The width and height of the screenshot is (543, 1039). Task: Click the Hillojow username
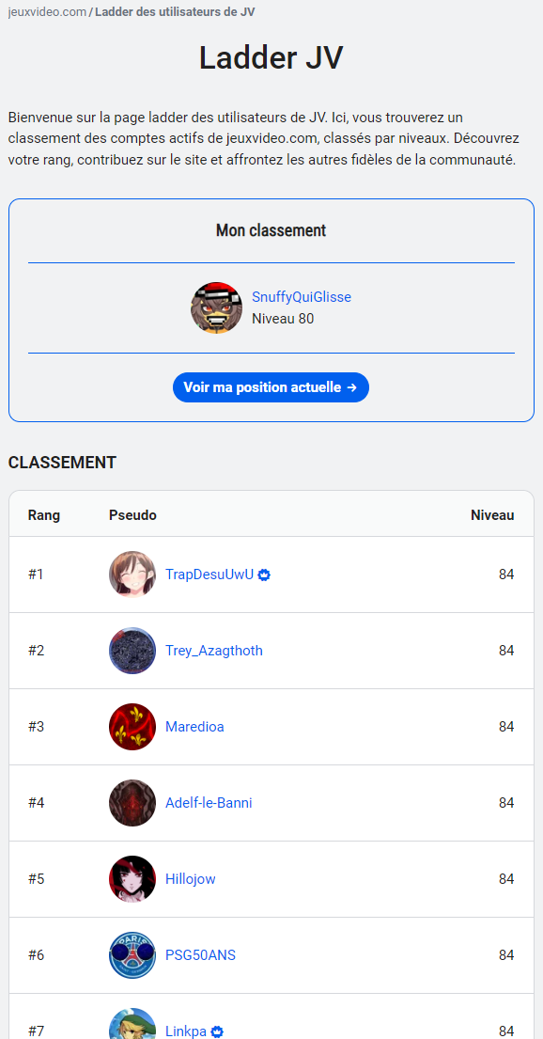[190, 879]
